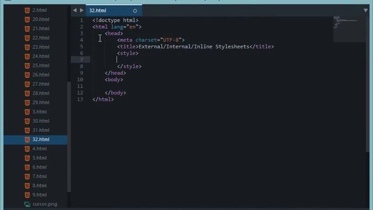Click the HTML5 icon beside 4.html
Image resolution: width=373 pixels, height=210 pixels.
coord(27,149)
